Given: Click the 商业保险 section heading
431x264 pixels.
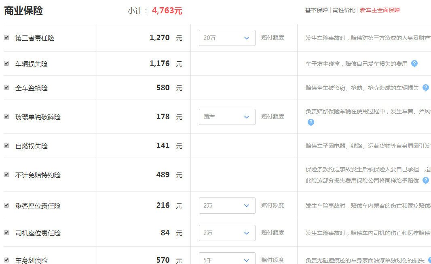Looking at the screenshot, I should pyautogui.click(x=23, y=11).
